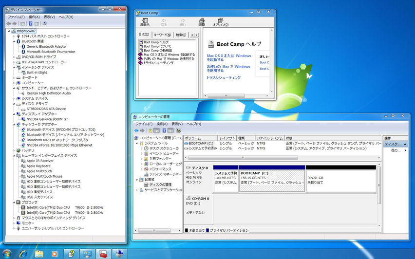Click the 印刷 (Print) icon in Boot Camp help
The width and height of the screenshot is (415, 259).
coord(202,22)
